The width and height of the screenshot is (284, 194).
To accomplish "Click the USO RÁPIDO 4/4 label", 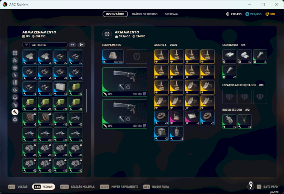I will [x=234, y=45].
